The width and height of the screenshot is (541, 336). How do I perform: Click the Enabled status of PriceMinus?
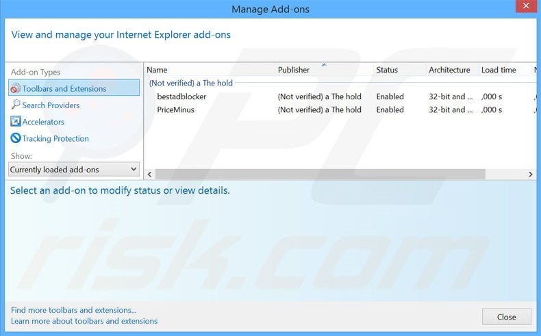click(390, 109)
